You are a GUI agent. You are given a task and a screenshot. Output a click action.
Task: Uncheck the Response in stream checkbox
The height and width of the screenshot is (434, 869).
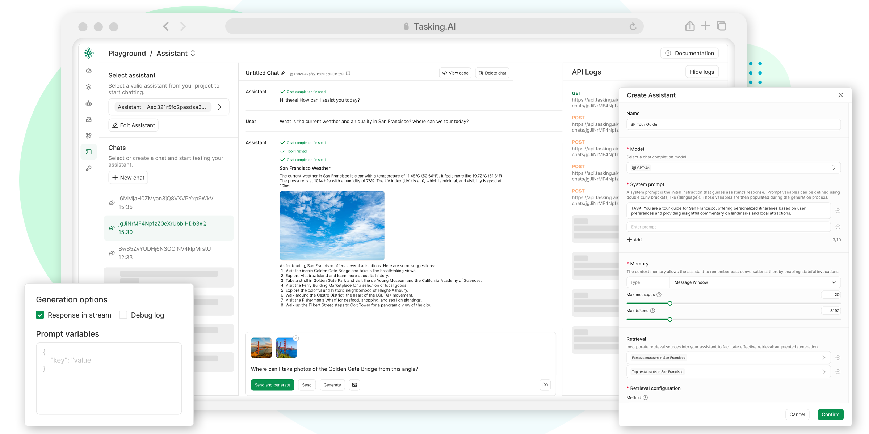(x=40, y=315)
